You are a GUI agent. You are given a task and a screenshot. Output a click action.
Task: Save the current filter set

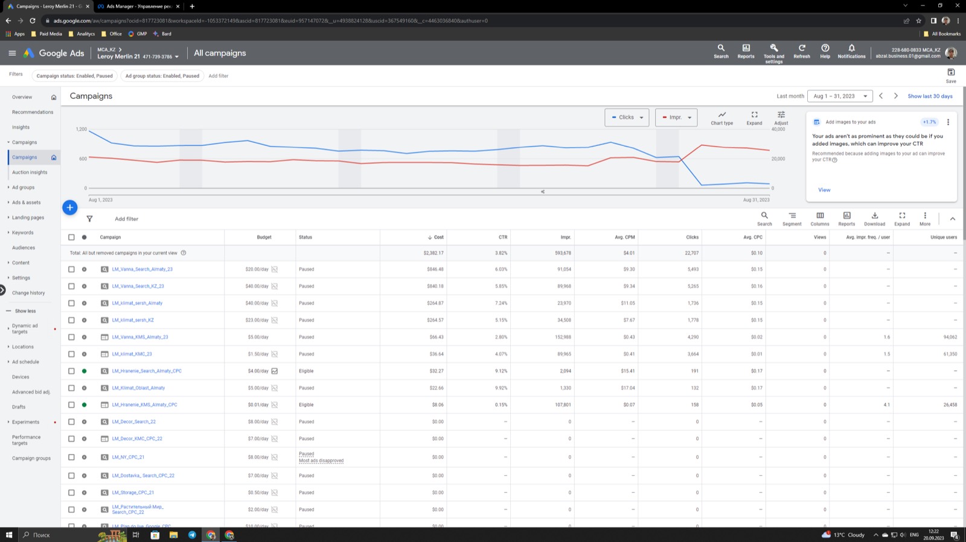click(x=951, y=75)
